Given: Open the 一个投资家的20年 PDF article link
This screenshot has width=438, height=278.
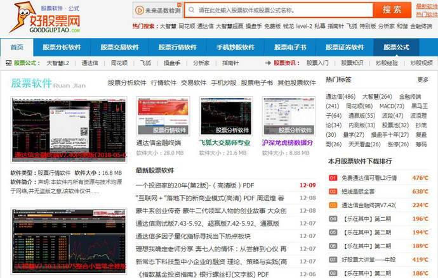Looking at the screenshot, I should (x=195, y=186).
